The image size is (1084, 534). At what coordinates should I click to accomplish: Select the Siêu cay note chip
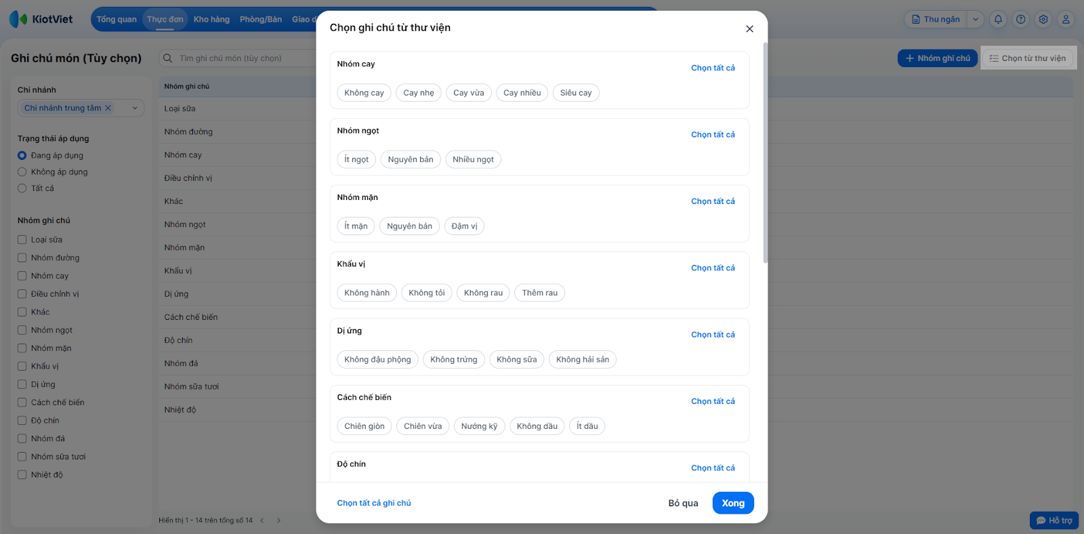tap(576, 93)
